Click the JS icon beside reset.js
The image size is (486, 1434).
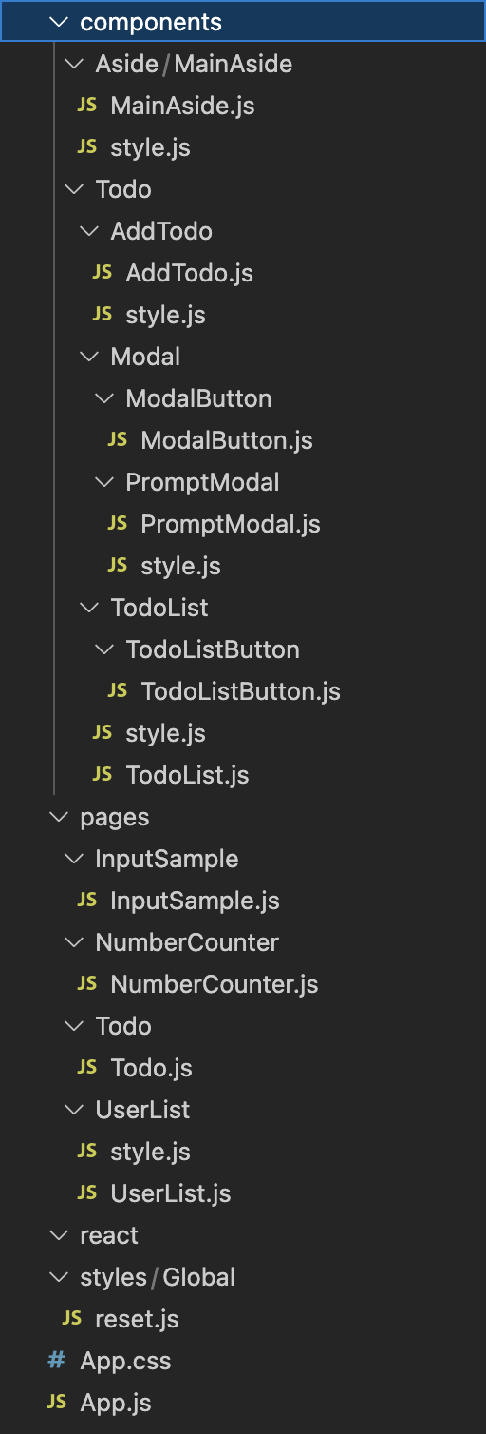coord(72,1319)
